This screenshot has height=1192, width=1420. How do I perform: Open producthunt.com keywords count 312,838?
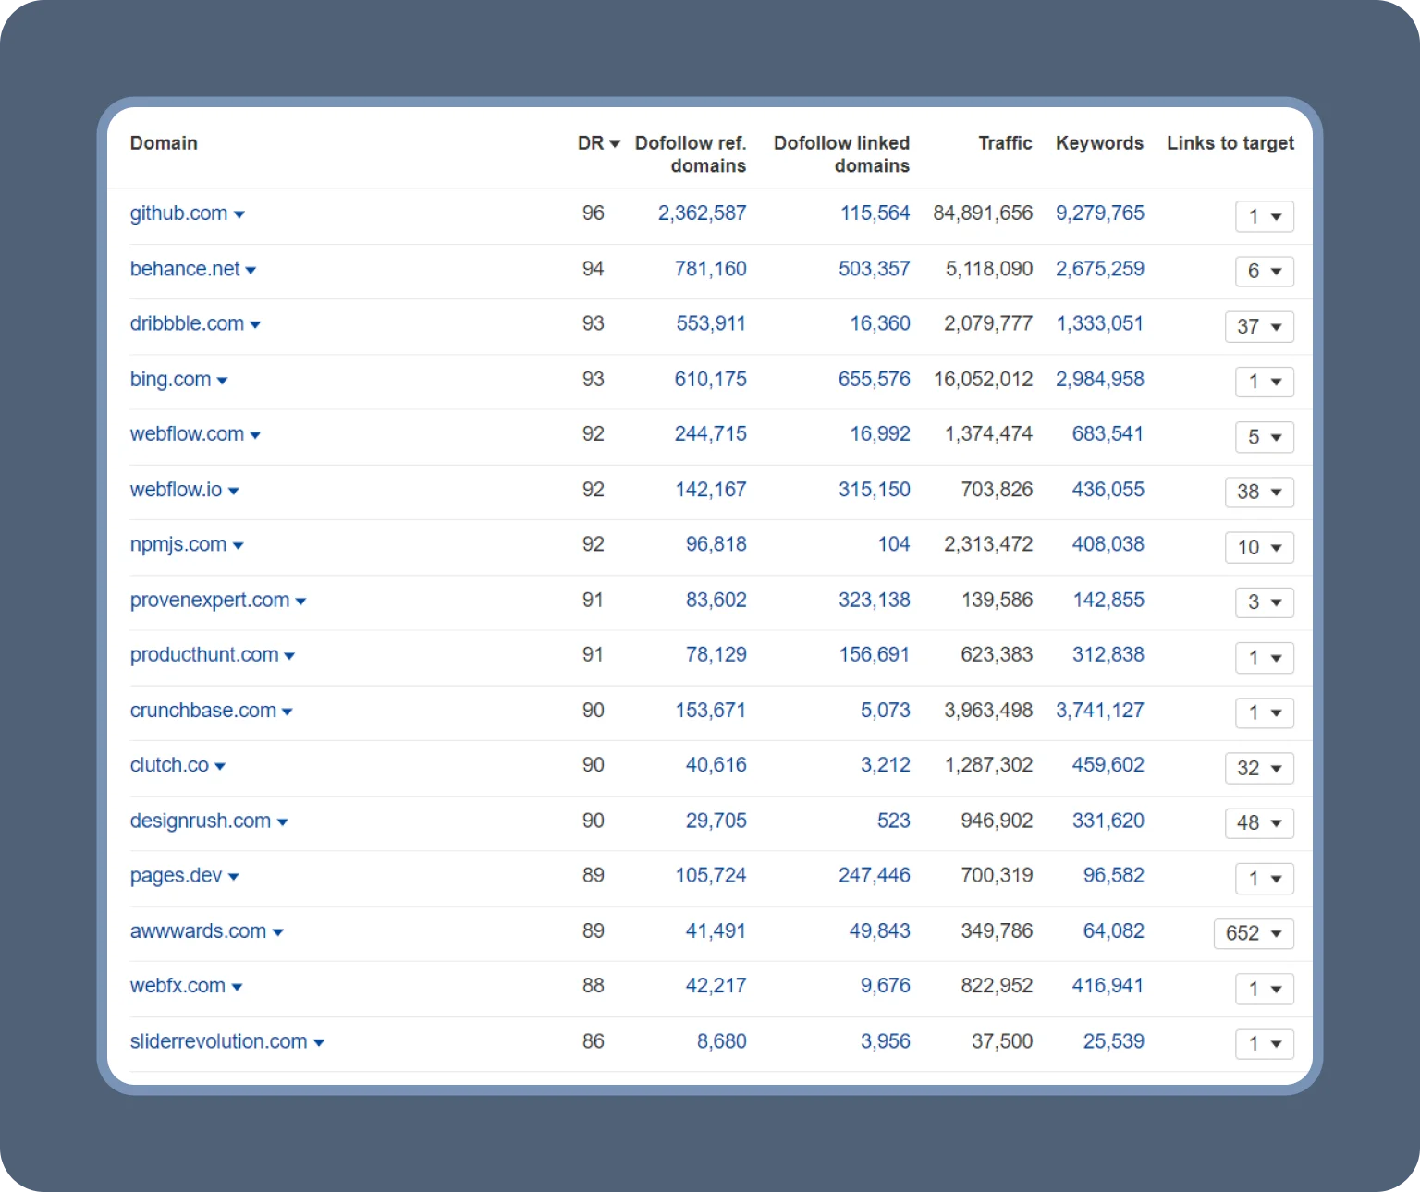pos(1108,654)
